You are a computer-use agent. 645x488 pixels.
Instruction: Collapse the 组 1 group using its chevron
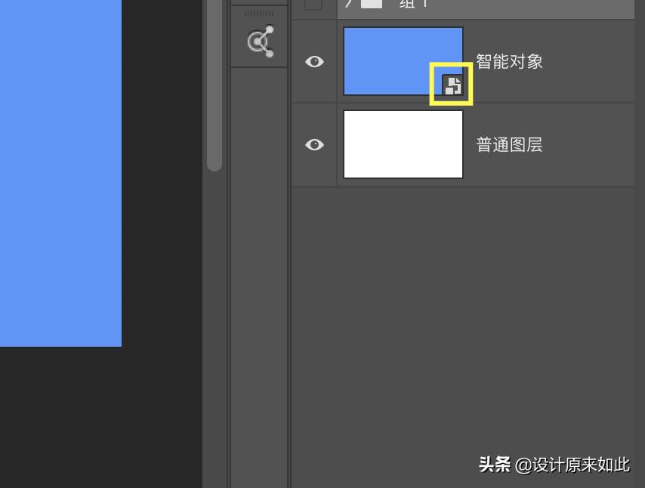(349, 3)
